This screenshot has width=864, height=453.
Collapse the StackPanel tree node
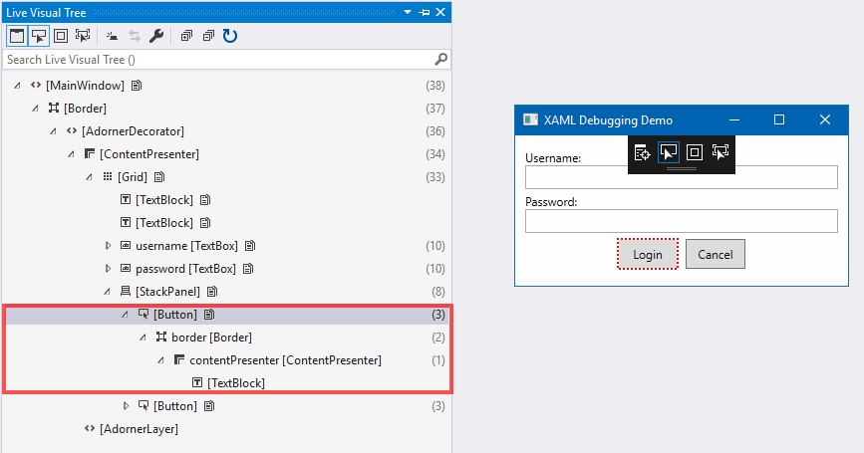point(107,292)
